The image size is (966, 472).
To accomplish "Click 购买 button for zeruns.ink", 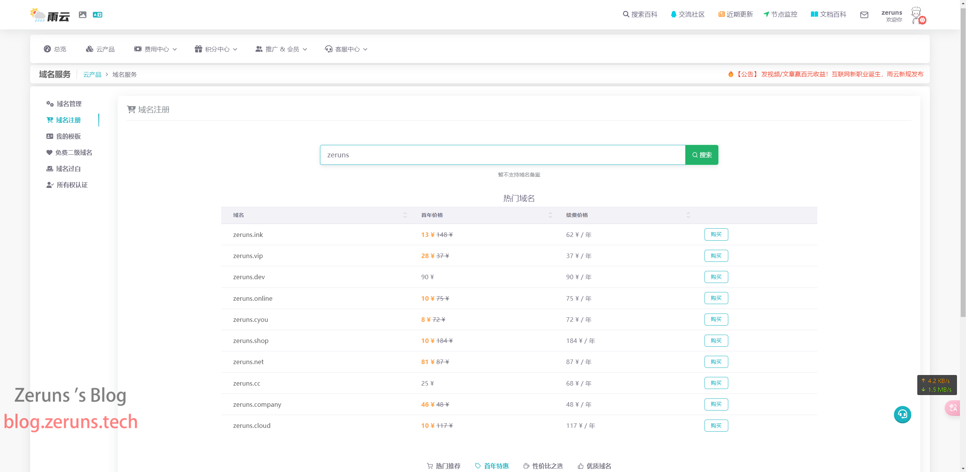I will [x=716, y=234].
